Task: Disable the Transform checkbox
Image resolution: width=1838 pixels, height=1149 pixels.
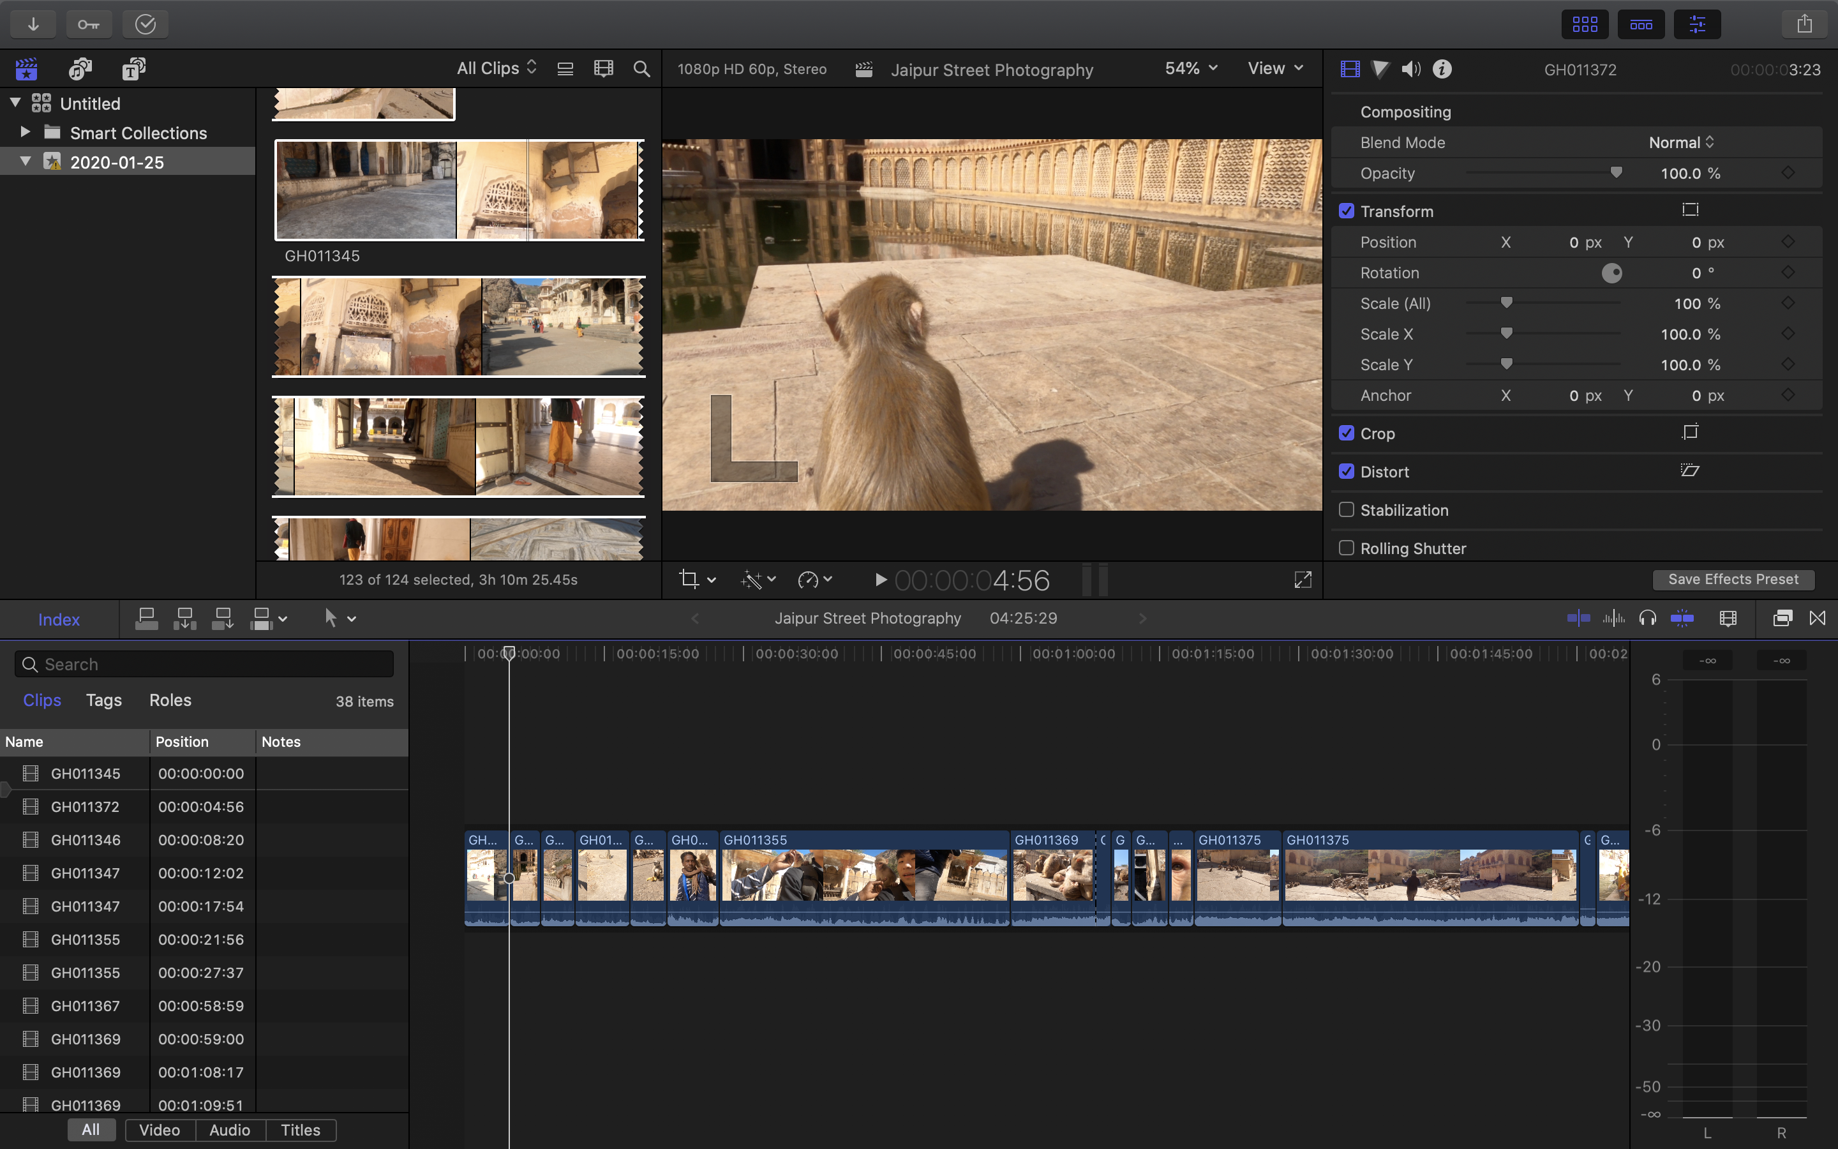Action: coord(1347,211)
